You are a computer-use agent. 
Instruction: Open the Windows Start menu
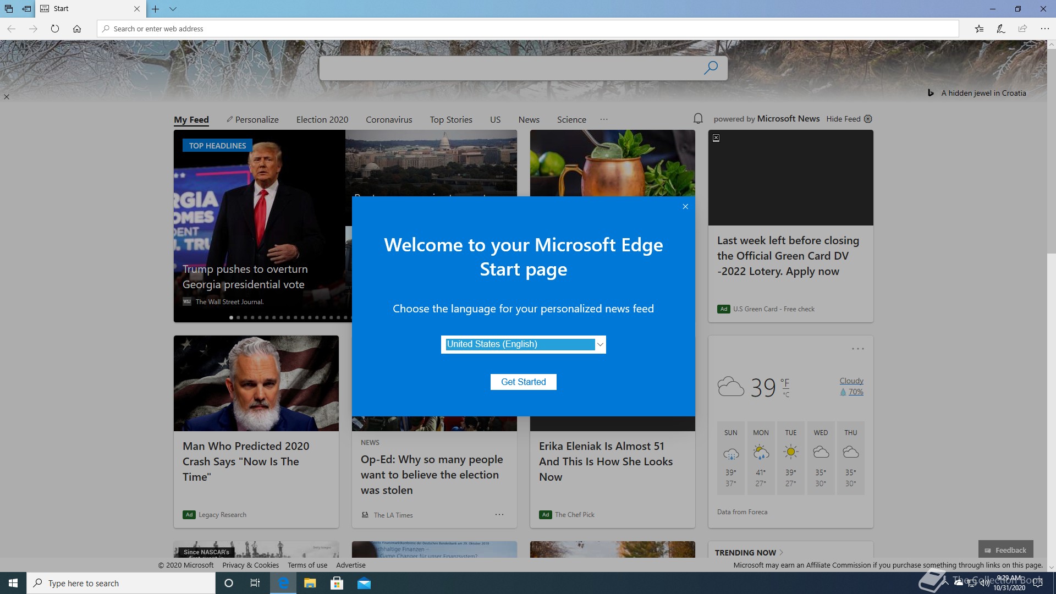coord(13,583)
